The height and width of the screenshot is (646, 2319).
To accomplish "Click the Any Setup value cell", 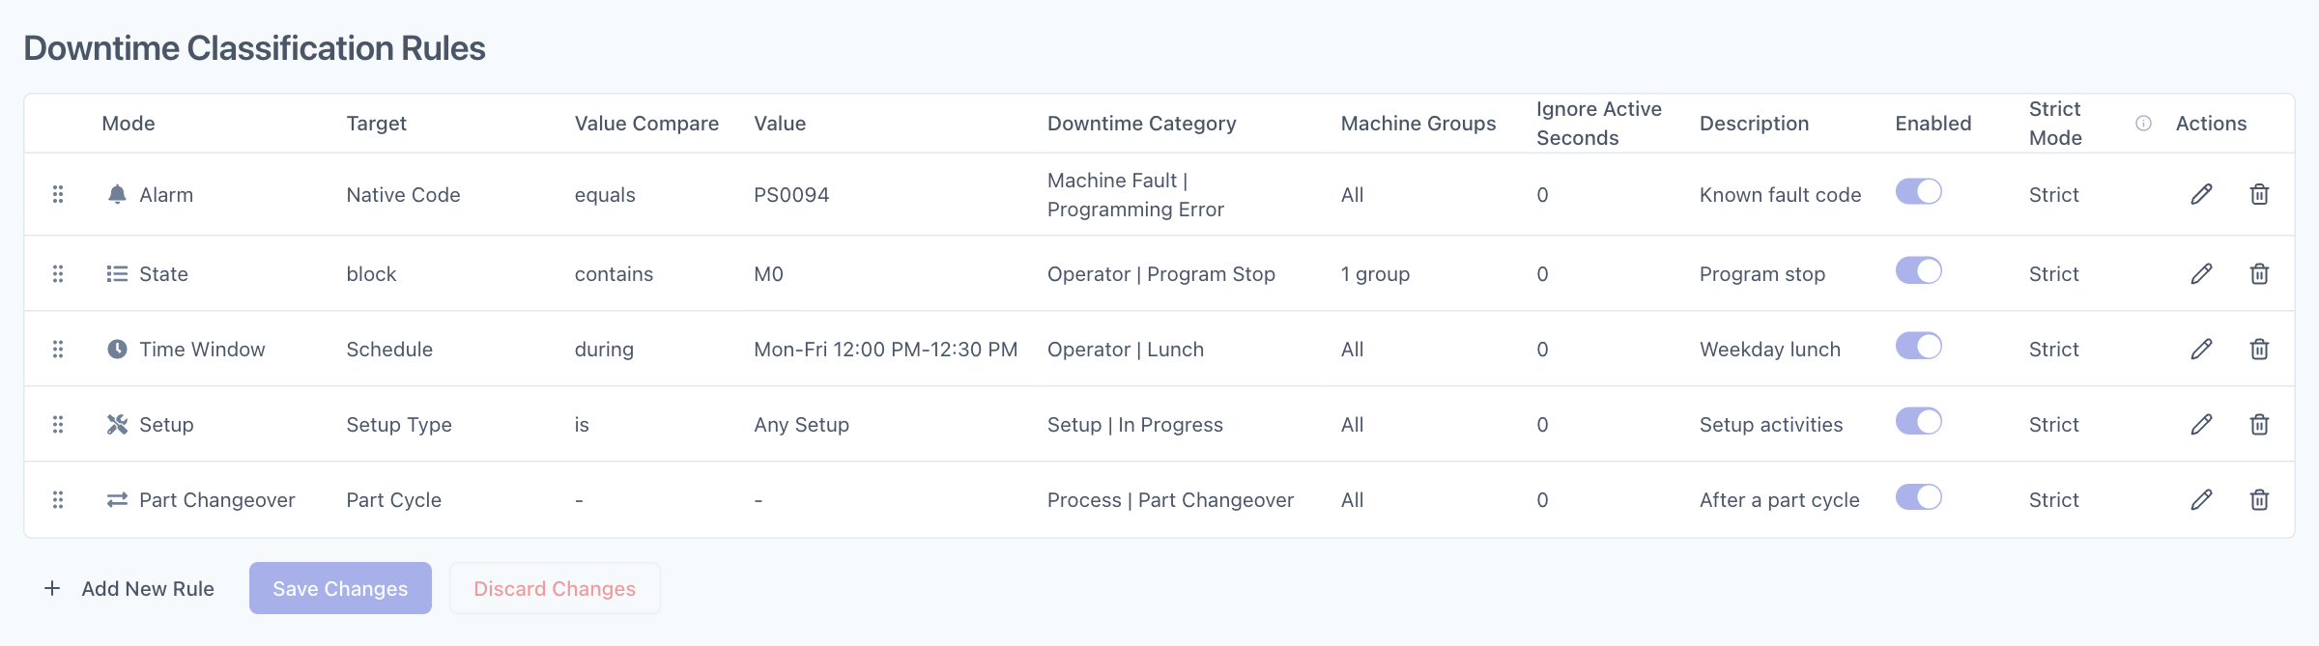I will pyautogui.click(x=801, y=424).
